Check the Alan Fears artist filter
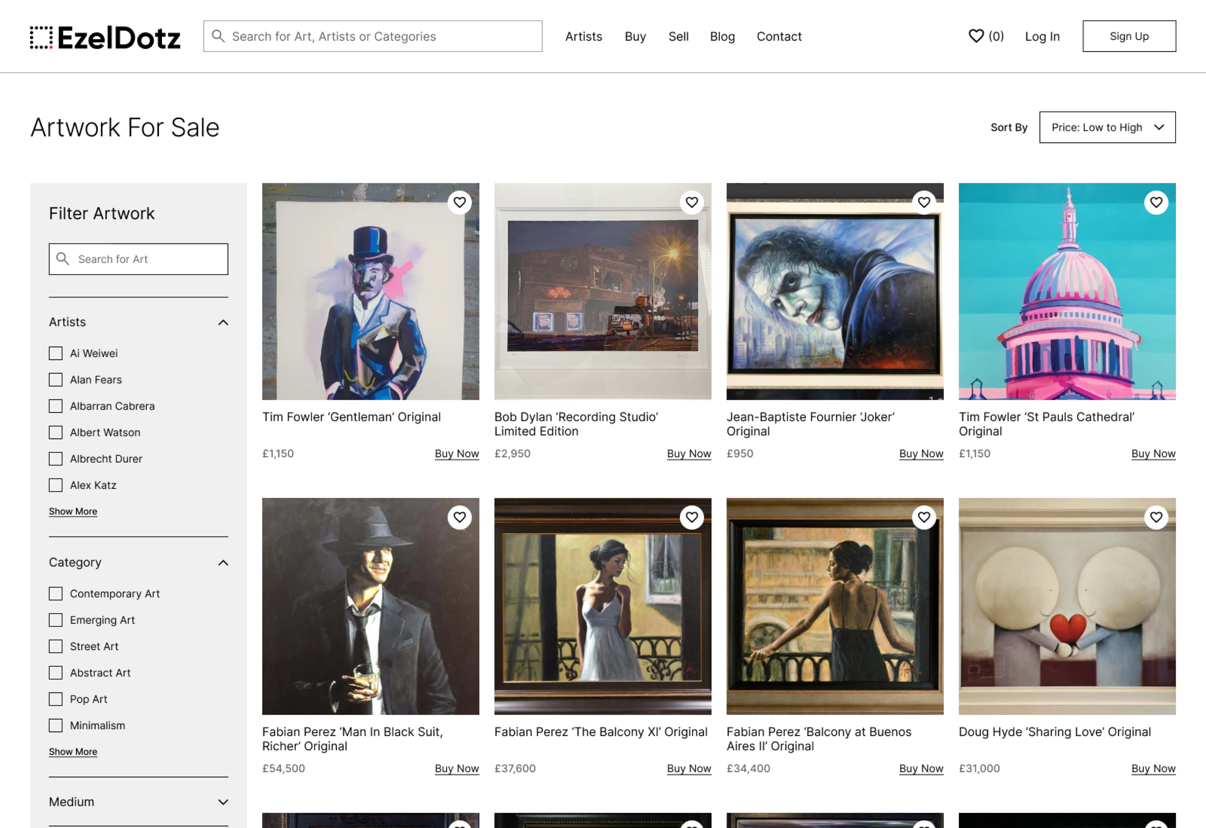 coord(55,380)
